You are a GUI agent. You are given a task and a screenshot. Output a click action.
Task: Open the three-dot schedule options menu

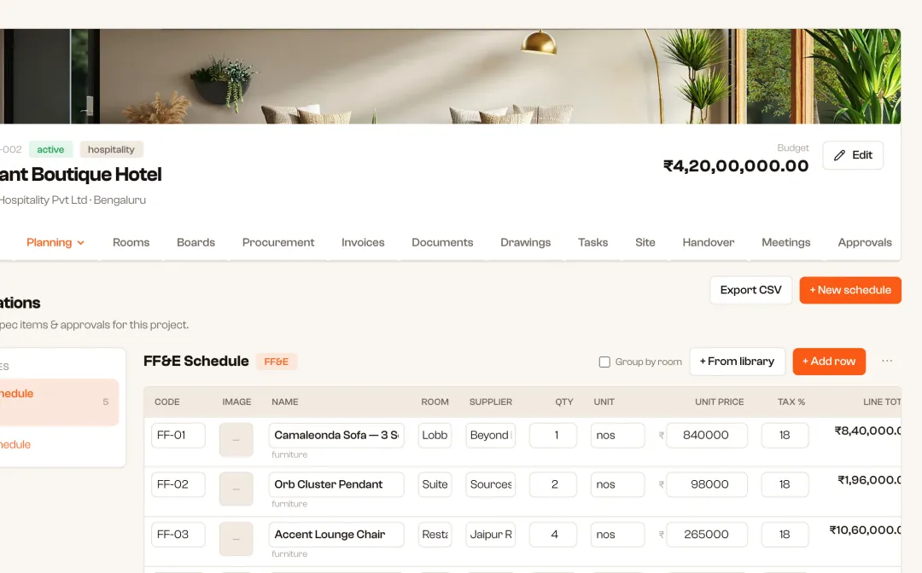coord(887,361)
